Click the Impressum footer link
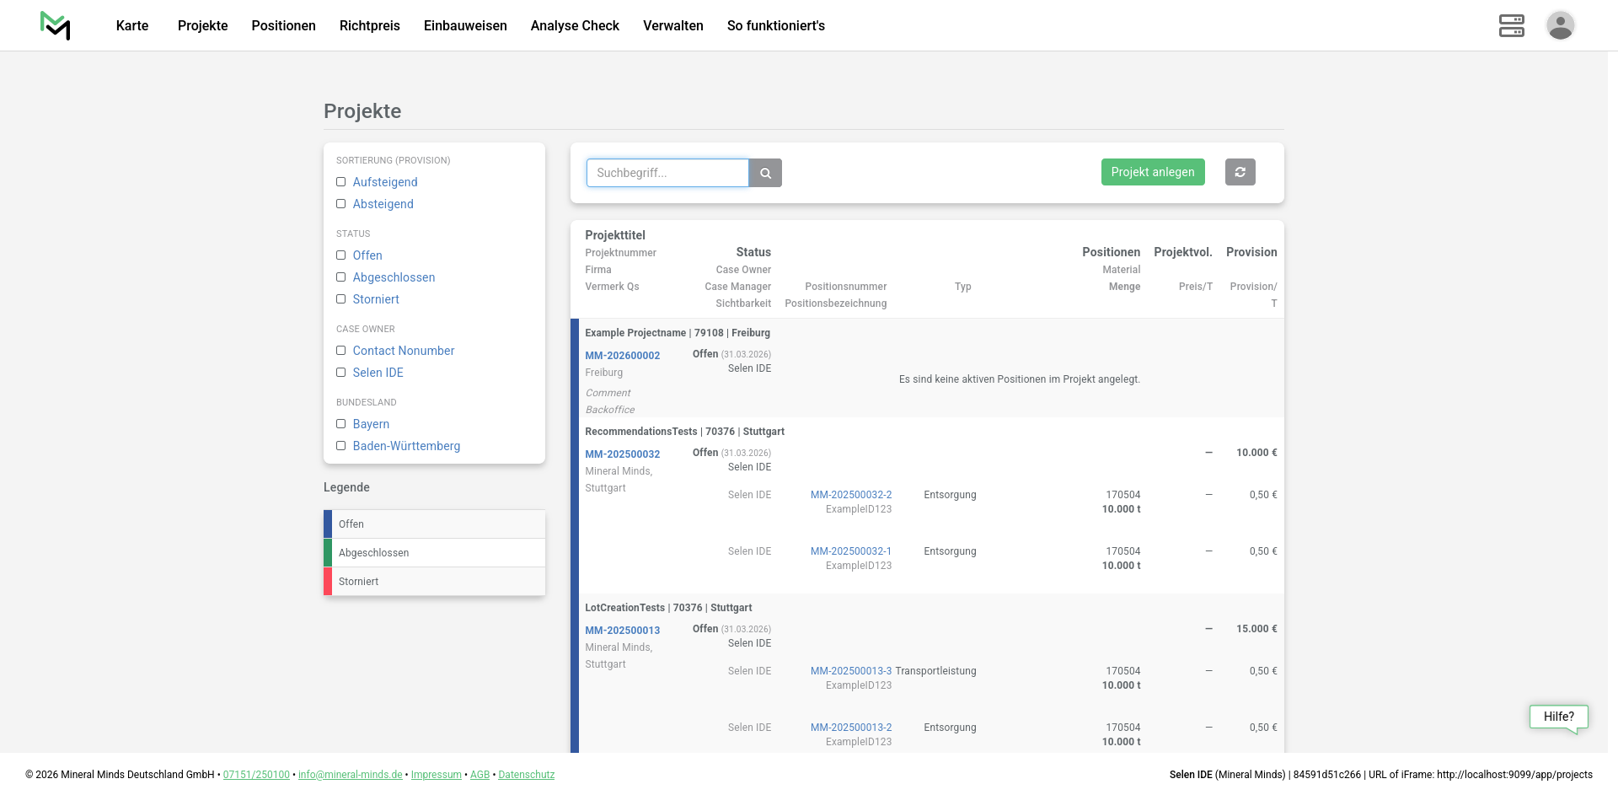 pos(436,775)
